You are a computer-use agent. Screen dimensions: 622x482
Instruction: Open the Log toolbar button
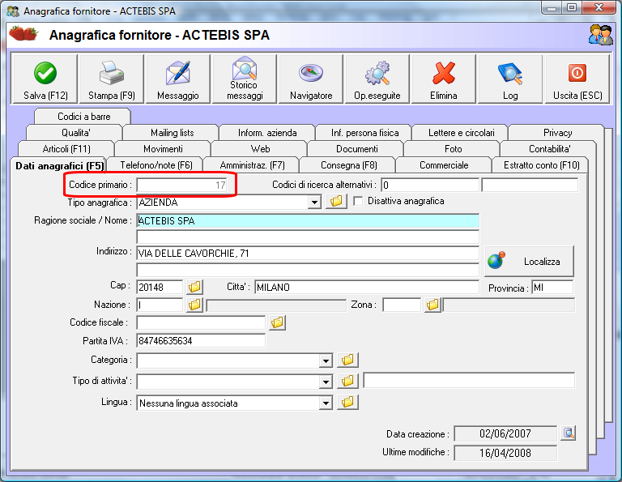(510, 79)
